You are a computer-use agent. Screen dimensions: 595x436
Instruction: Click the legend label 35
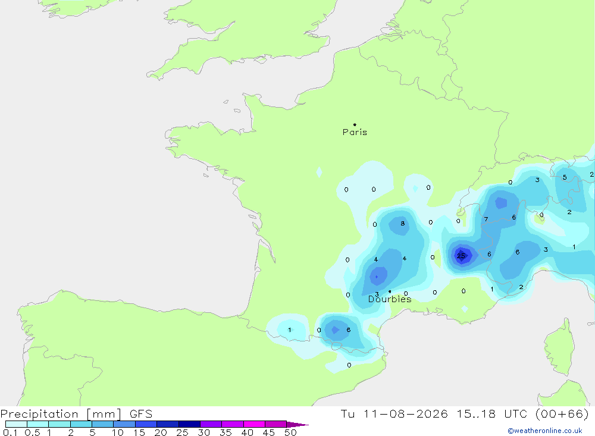tap(226, 432)
